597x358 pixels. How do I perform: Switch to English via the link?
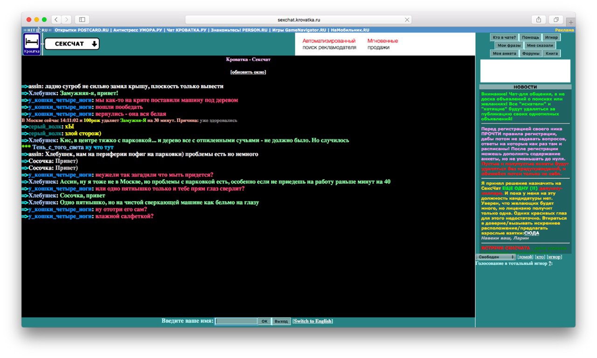[313, 321]
